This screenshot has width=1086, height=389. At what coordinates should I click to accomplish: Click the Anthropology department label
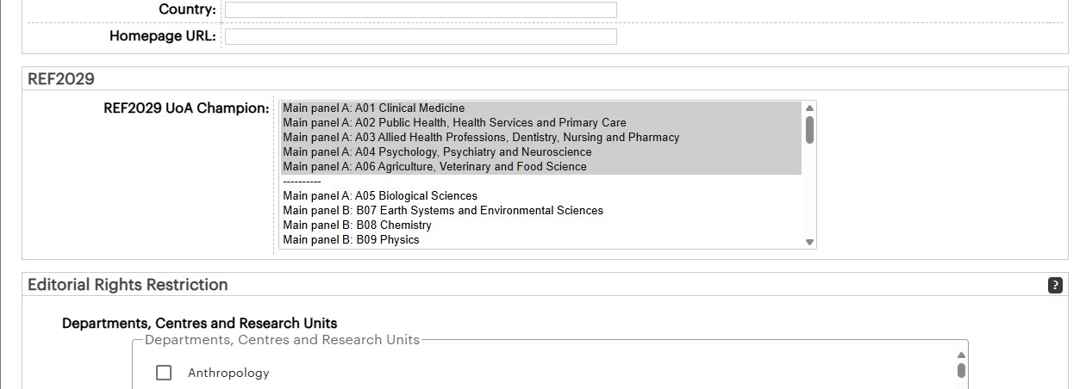click(228, 373)
